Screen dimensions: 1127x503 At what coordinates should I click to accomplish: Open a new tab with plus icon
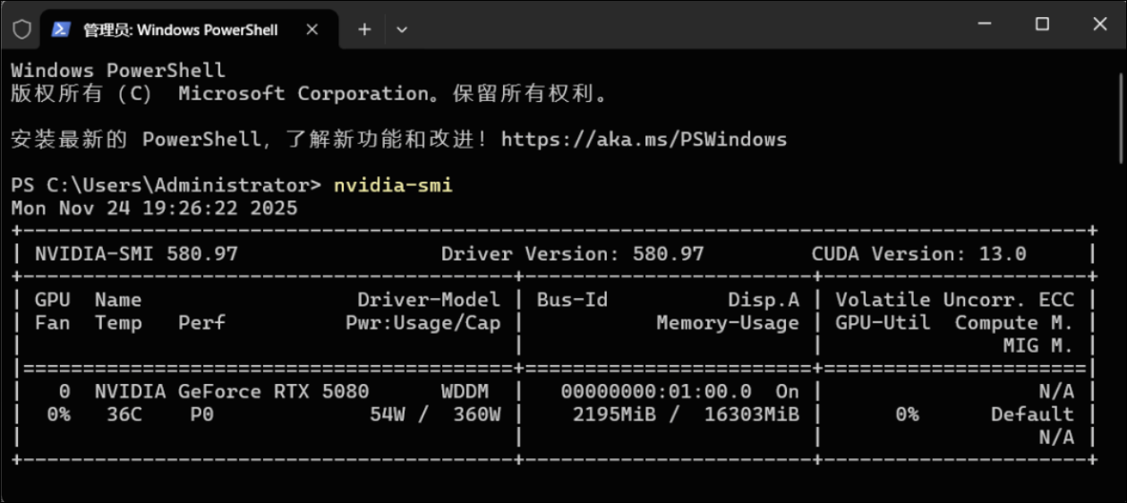(x=364, y=30)
